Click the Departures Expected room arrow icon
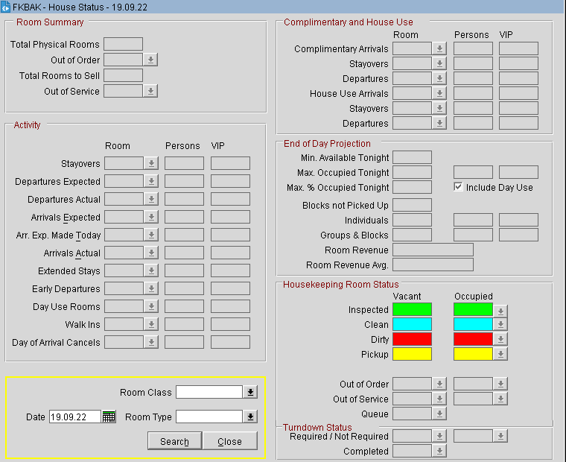 pos(152,181)
